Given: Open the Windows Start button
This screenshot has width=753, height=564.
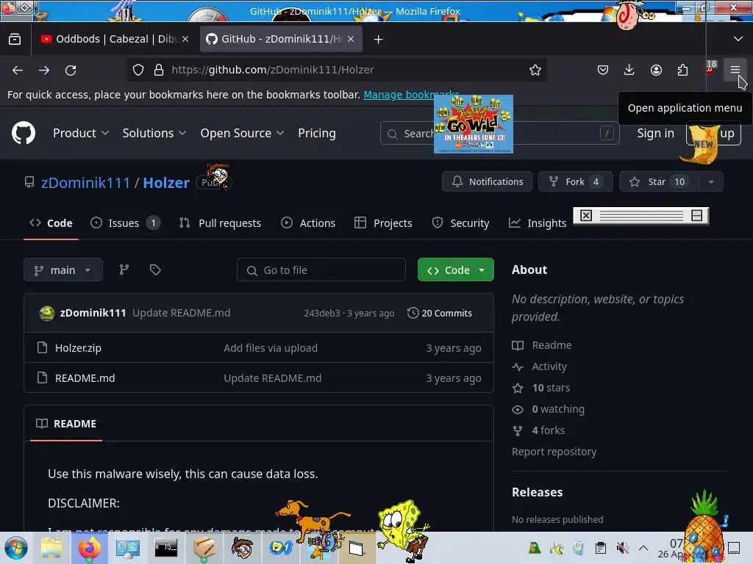Looking at the screenshot, I should pos(16,548).
